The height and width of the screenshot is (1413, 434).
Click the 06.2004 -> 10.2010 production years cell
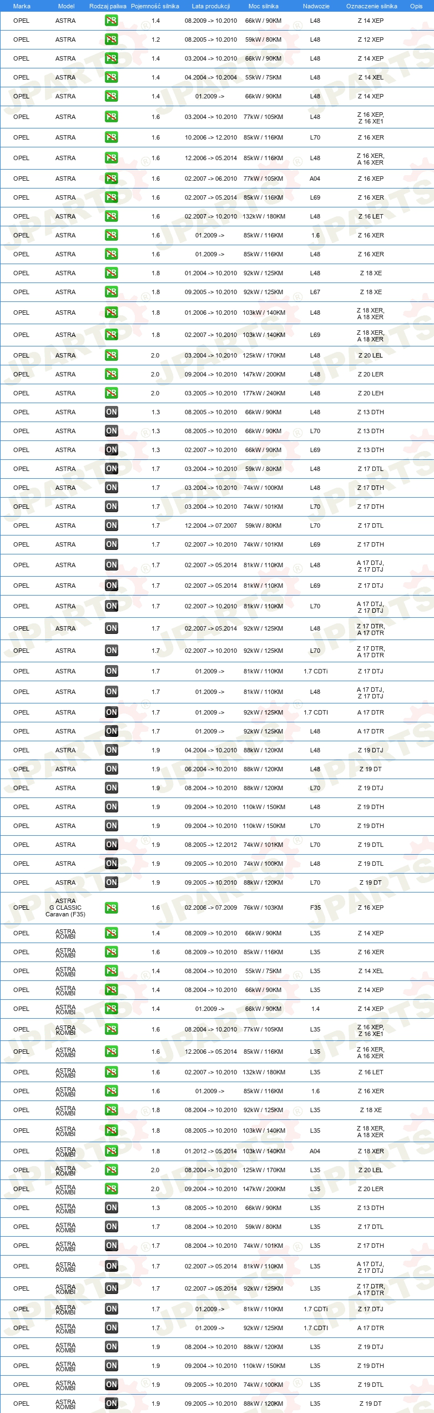point(211,769)
